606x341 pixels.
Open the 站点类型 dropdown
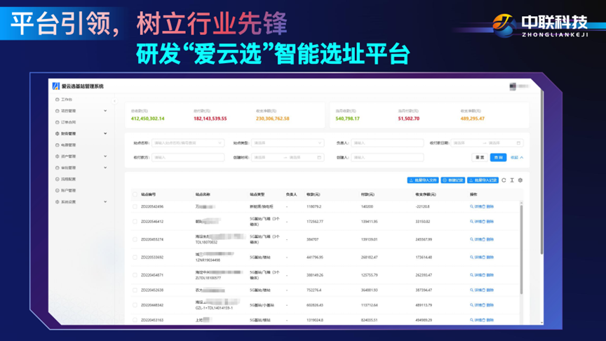288,143
